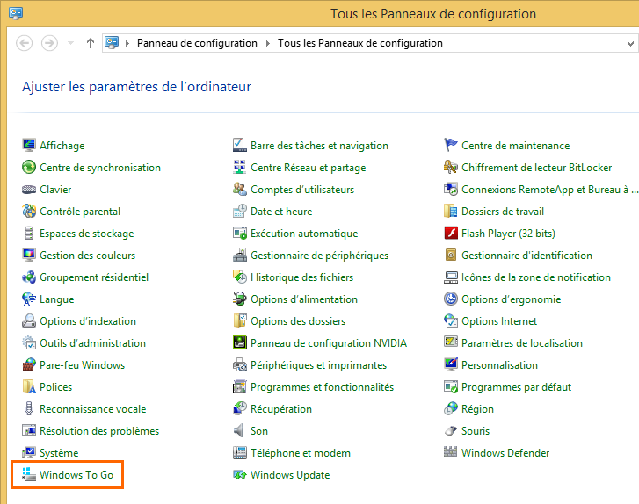Click the Control Panel icon in address bar
Viewport: 639px width, 504px height.
(112, 42)
